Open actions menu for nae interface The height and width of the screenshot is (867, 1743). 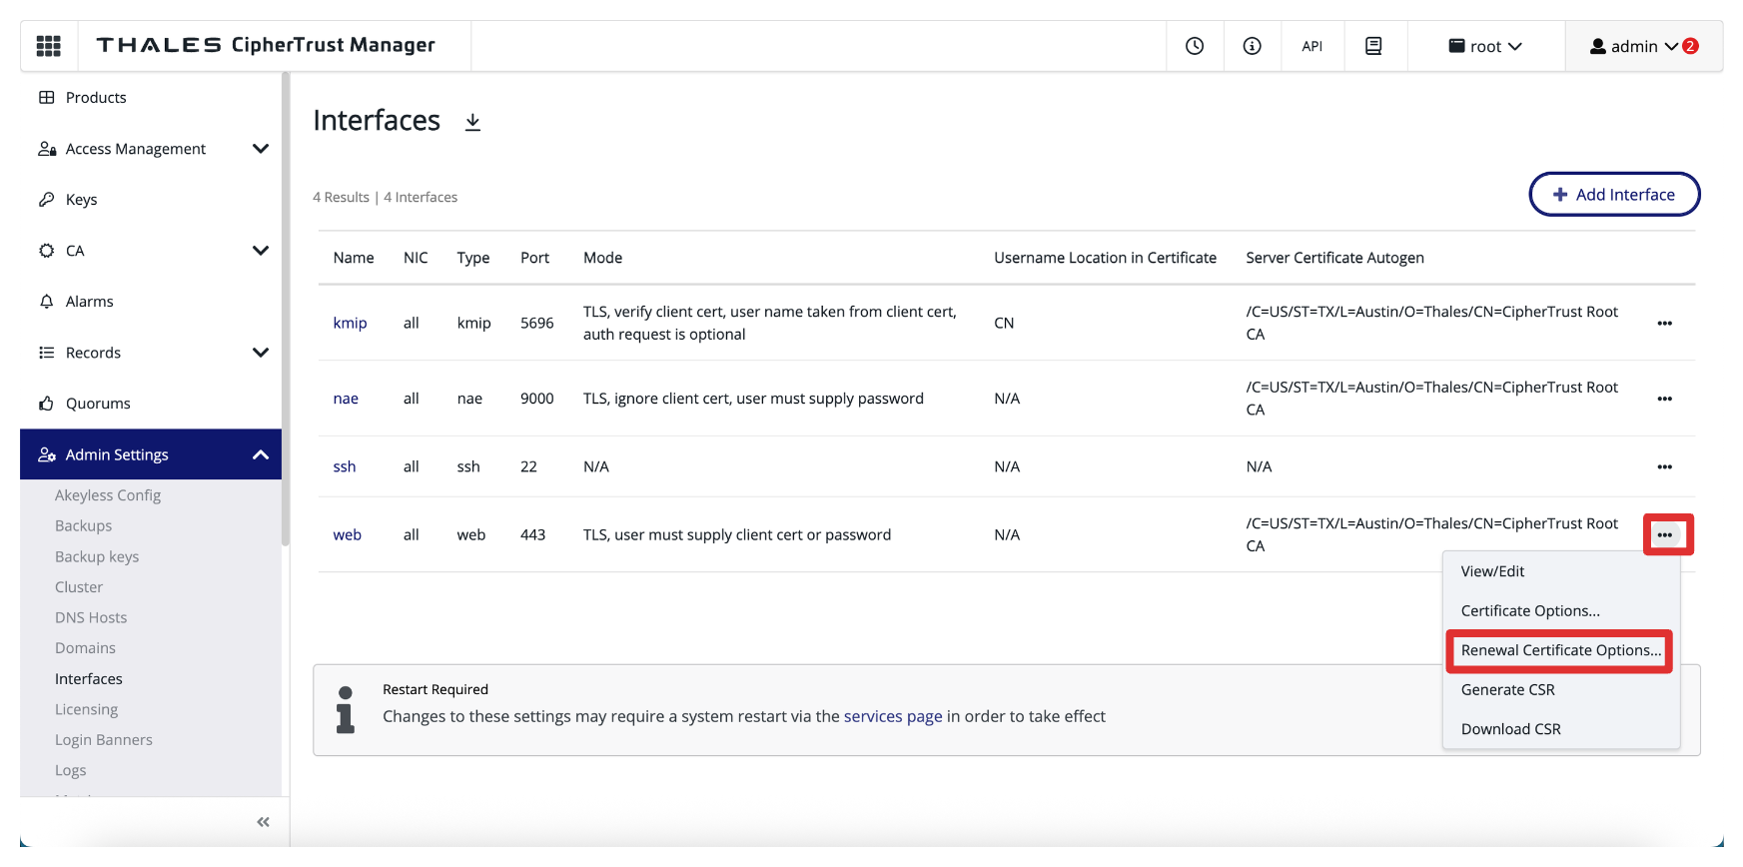tap(1664, 399)
